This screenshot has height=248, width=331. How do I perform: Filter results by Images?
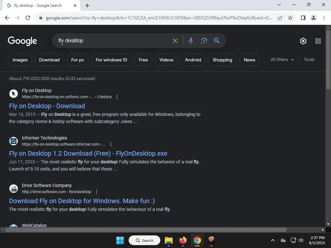20,60
